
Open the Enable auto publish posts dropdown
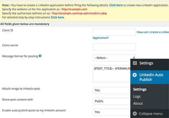tap(111, 112)
